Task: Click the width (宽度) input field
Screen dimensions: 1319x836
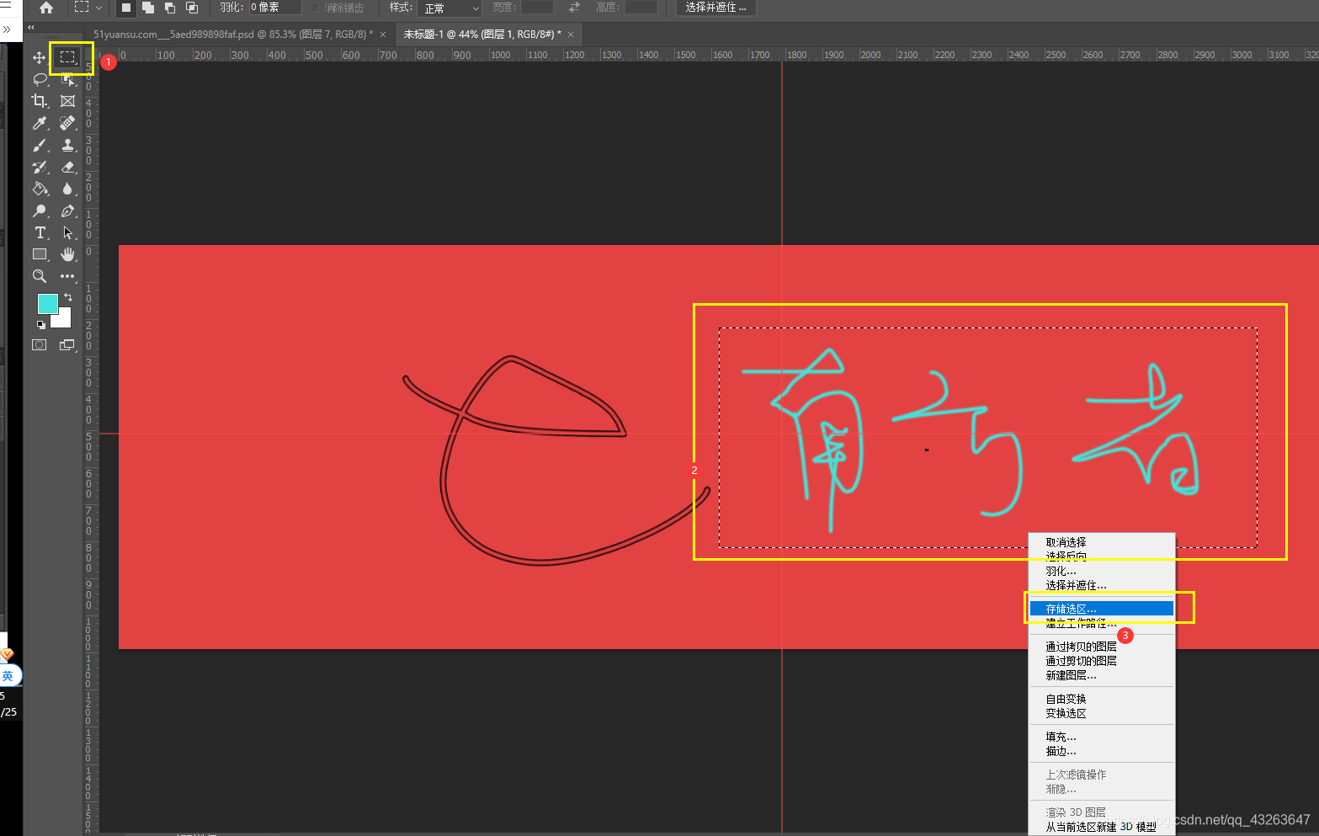Action: 537,8
